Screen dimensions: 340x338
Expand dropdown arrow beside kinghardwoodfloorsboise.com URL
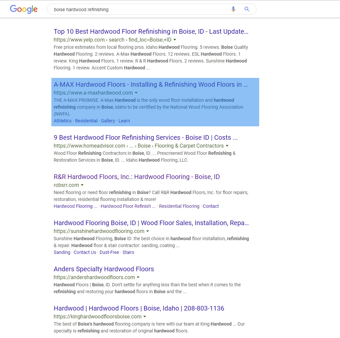click(145, 316)
